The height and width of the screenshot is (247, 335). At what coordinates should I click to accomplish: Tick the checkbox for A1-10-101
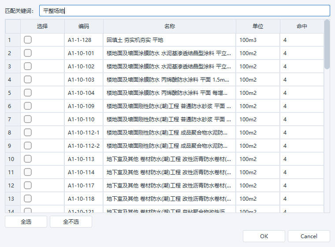pyautogui.click(x=28, y=53)
